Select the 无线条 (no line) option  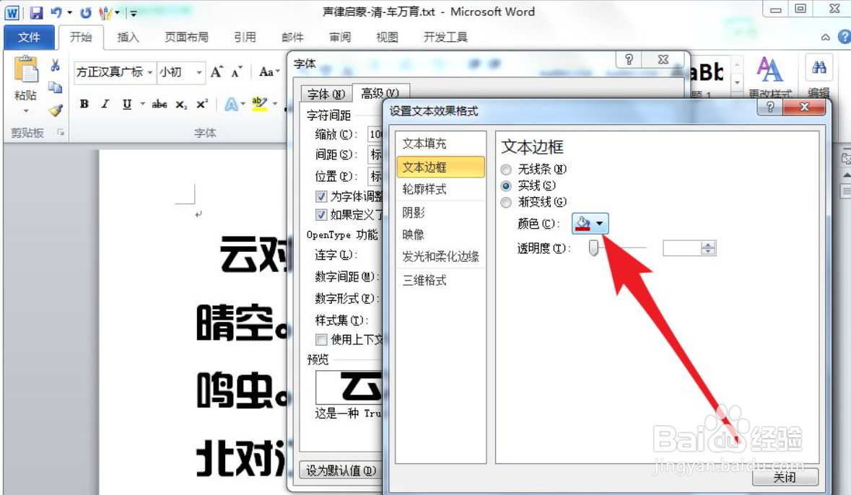[x=506, y=169]
